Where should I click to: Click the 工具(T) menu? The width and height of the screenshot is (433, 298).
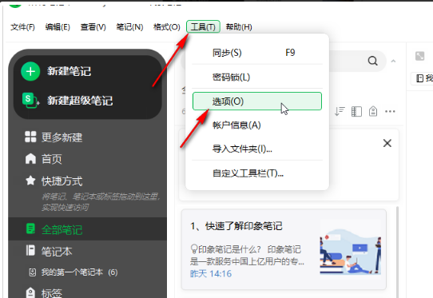[x=203, y=27]
